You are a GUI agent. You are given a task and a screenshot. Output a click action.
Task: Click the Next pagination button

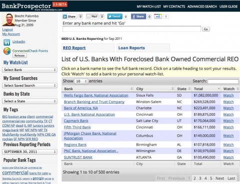[220, 179]
